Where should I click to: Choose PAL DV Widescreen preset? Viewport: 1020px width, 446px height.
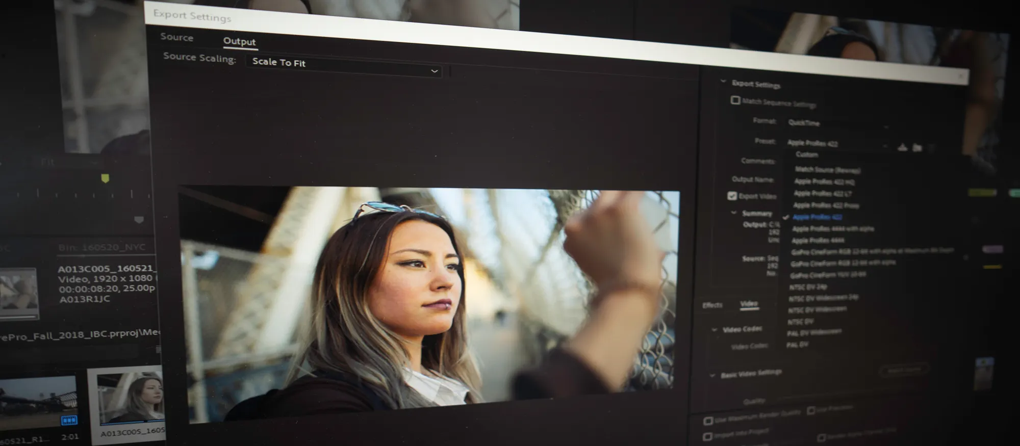coord(814,332)
